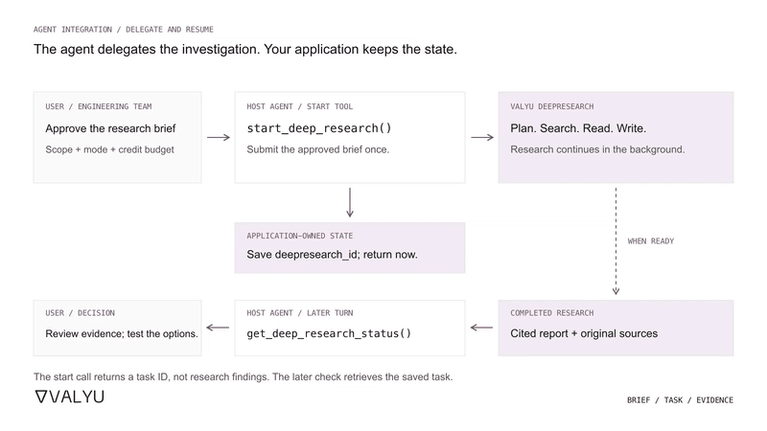Click 'Research continues in the background.' text
Image resolution: width=767 pixels, height=431 pixels.
(597, 149)
